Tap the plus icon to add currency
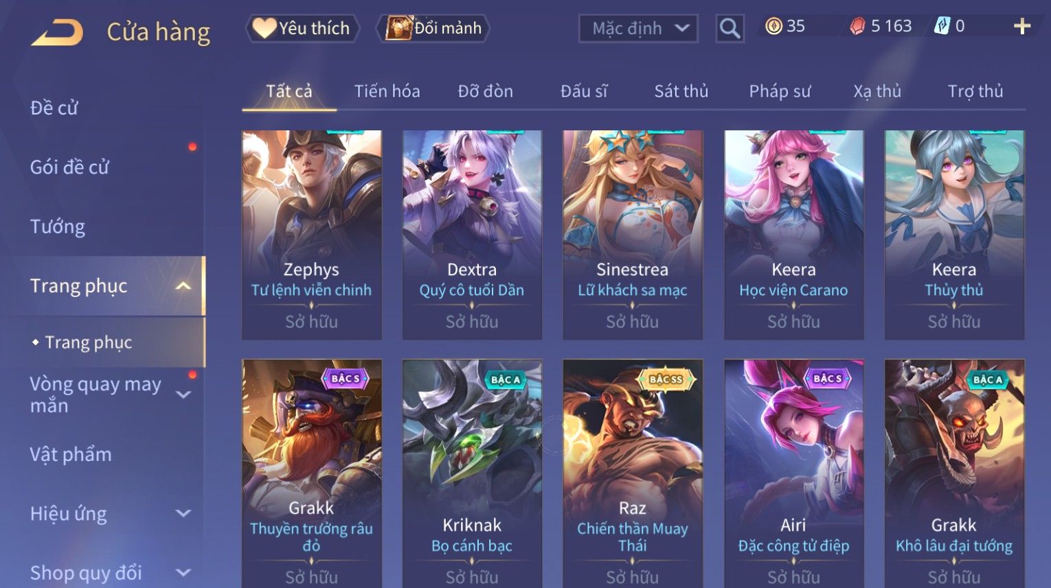This screenshot has height=588, width=1051. (1022, 27)
